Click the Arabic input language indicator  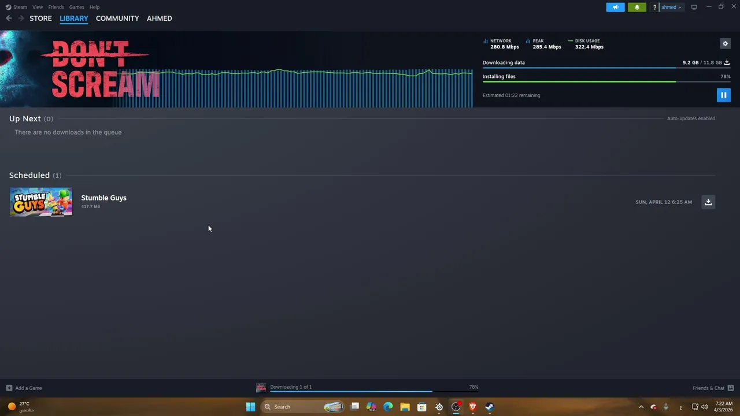[680, 407]
